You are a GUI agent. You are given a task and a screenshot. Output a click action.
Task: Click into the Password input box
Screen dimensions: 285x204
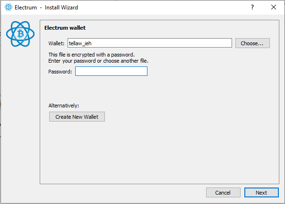pyautogui.click(x=111, y=72)
